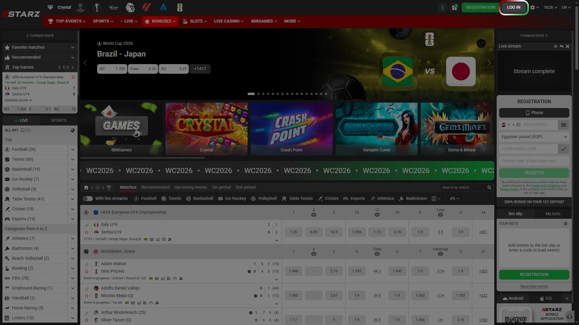This screenshot has height=325, width=579.
Task: Collapse the left sidebar block
Action: 40,36
